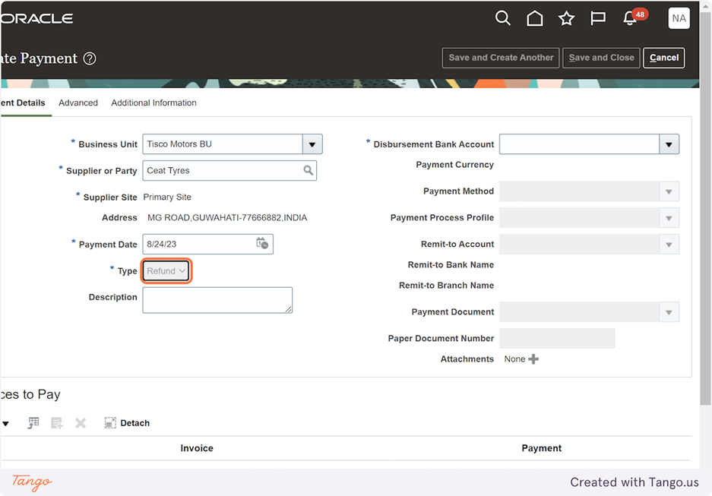Click the Paper Document Number field
712x496 pixels.
(x=557, y=339)
